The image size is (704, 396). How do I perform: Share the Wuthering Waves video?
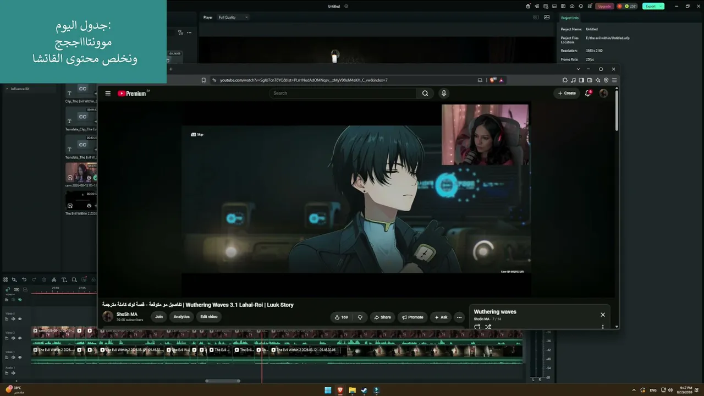pyautogui.click(x=382, y=317)
